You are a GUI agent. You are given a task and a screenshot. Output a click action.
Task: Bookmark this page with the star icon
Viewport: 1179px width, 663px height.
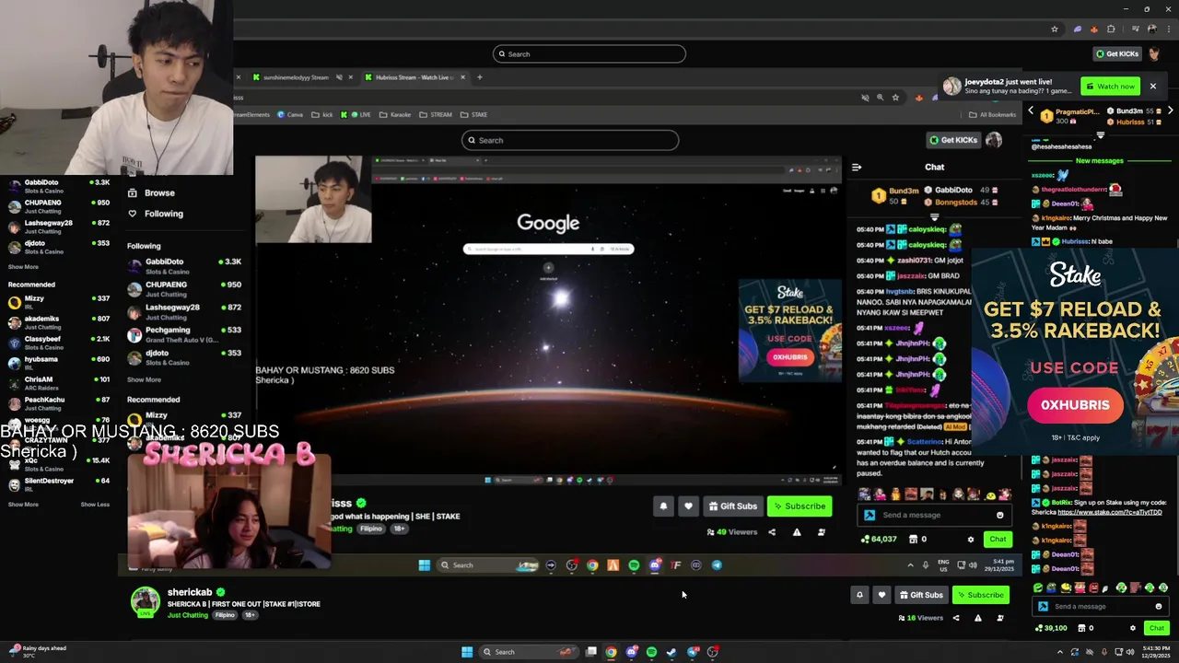tap(1055, 29)
